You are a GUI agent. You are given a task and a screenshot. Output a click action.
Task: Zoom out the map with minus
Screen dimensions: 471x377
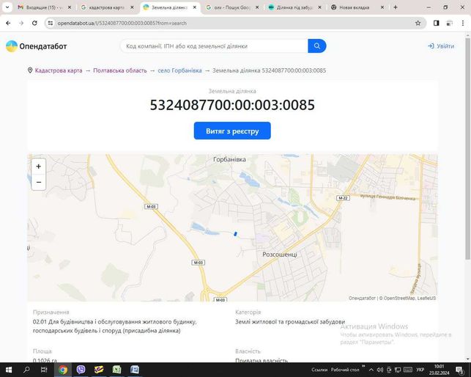click(38, 182)
